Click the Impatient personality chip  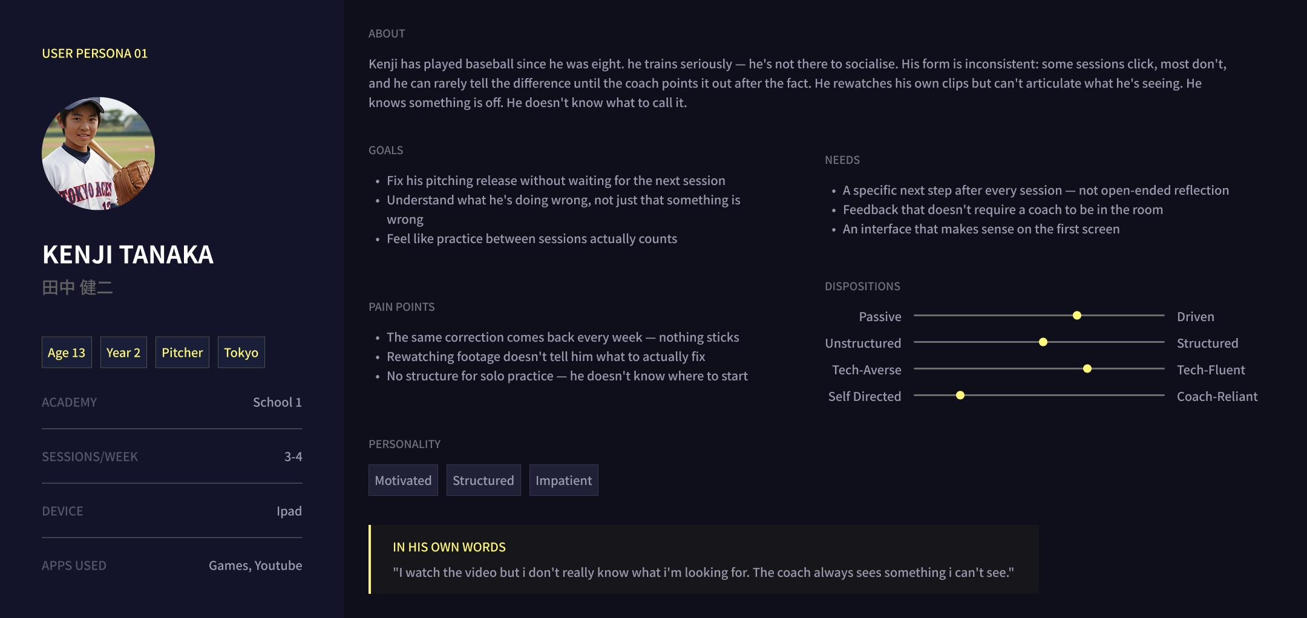[x=564, y=480]
